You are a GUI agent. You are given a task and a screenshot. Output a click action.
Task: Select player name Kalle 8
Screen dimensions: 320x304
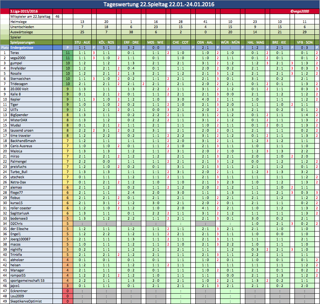tap(16, 94)
